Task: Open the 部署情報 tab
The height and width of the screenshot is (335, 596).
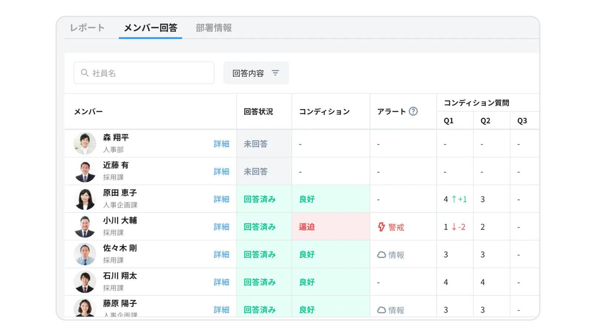Action: tap(213, 27)
